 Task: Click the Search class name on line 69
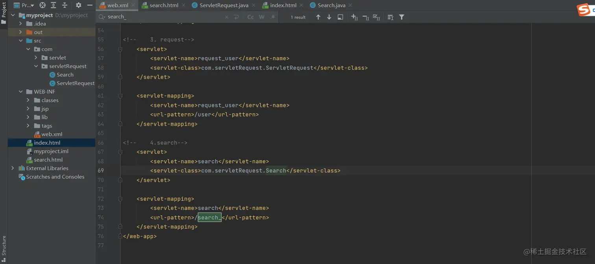click(276, 171)
